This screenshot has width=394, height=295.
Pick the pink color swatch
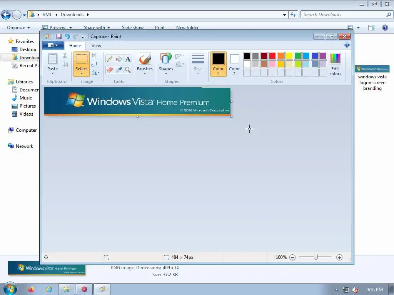tap(272, 64)
